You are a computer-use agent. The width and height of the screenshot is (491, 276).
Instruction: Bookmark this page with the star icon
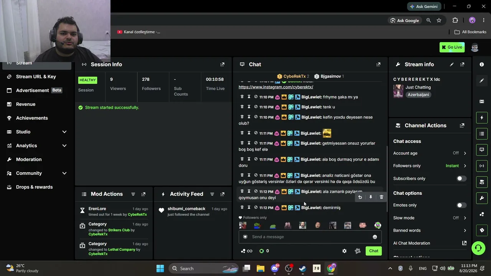(439, 20)
